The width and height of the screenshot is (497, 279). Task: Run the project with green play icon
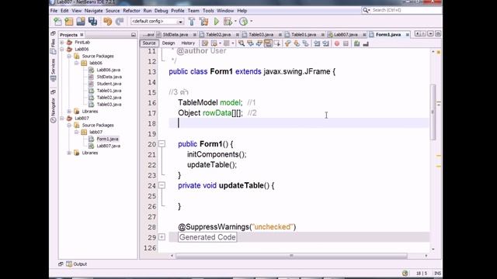pyautogui.click(x=217, y=22)
